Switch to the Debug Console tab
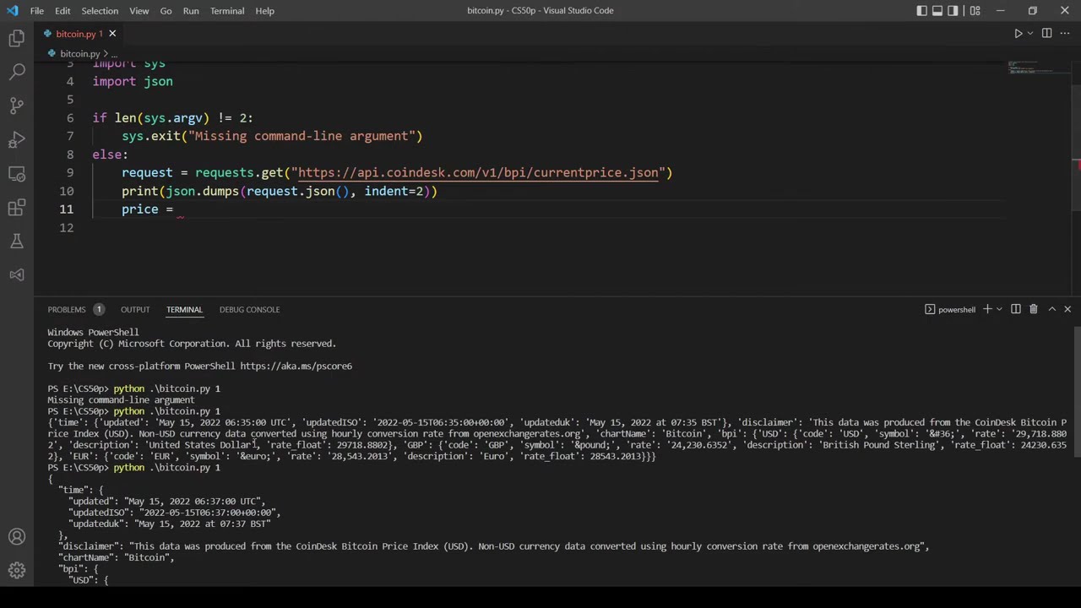The image size is (1081, 608). pos(249,309)
